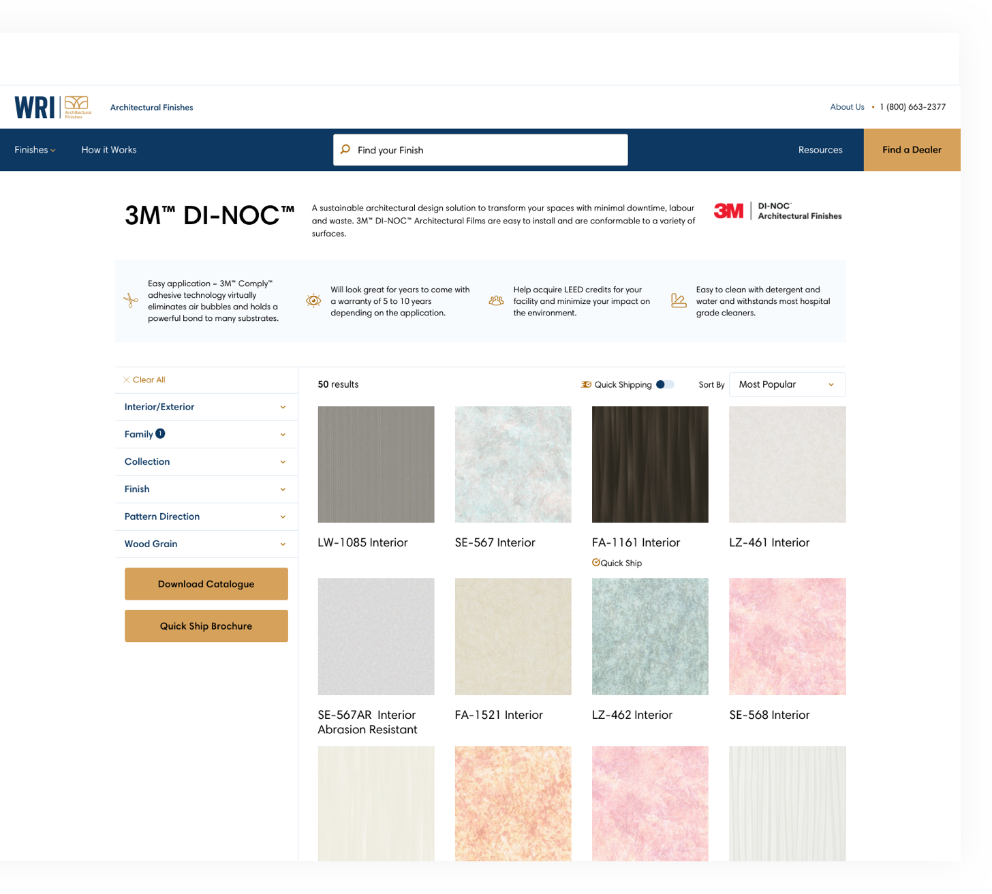Open the Resources menu item
Image resolution: width=992 pixels, height=894 pixels.
(x=820, y=150)
